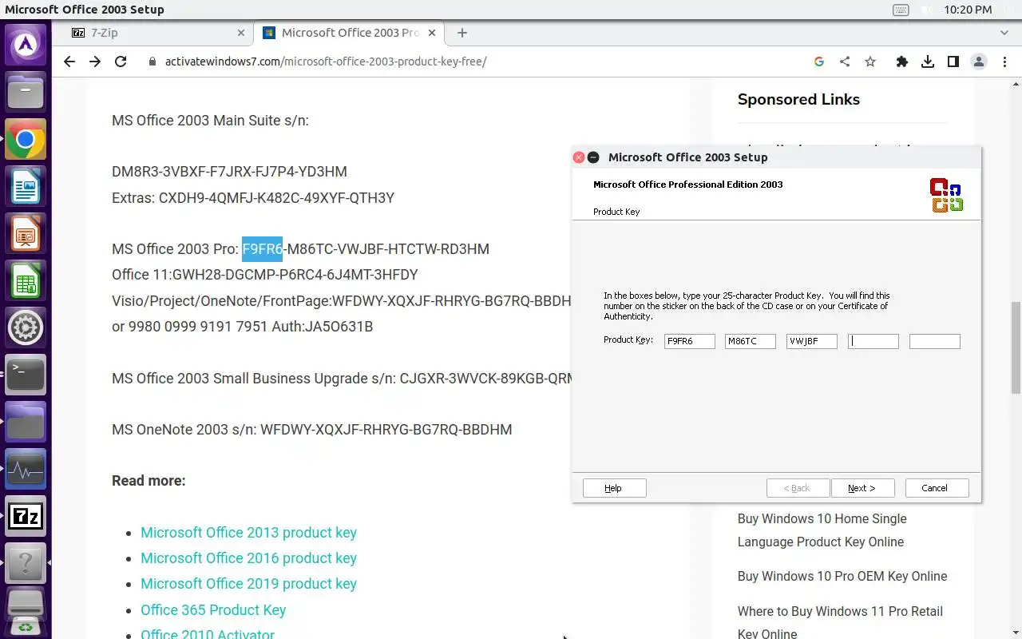1022x639 pixels.
Task: Focus first product key box F9FR6
Action: pyautogui.click(x=690, y=341)
